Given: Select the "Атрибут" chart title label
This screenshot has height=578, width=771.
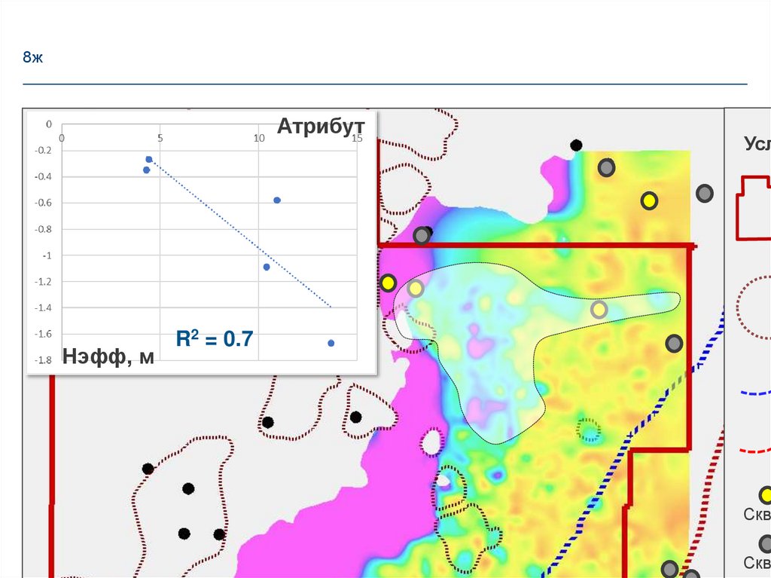Looking at the screenshot, I should (x=321, y=127).
